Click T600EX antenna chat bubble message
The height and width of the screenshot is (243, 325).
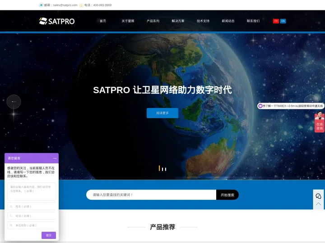coord(291,106)
